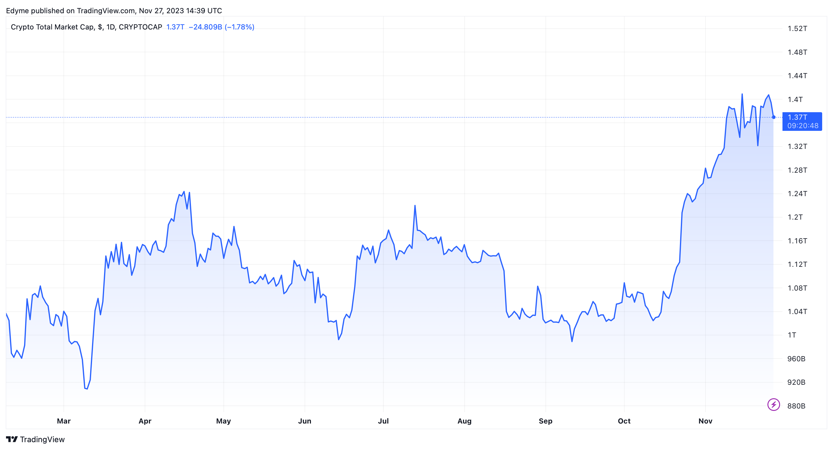Open the TradingView link at bottom

pos(35,439)
